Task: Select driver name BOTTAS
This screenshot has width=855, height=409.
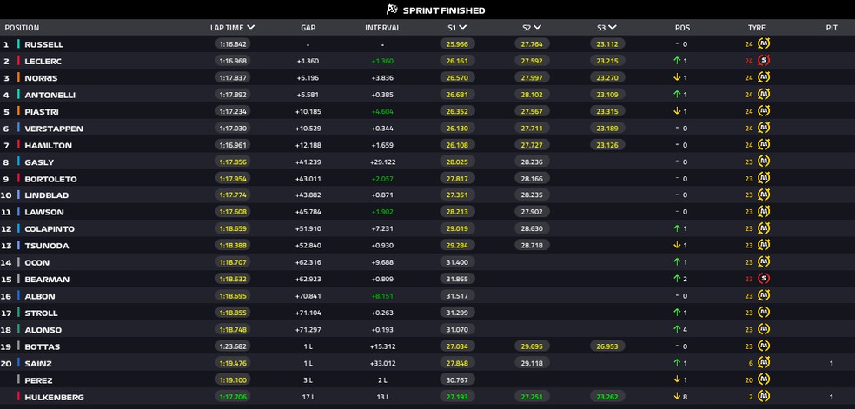Action: pos(42,347)
